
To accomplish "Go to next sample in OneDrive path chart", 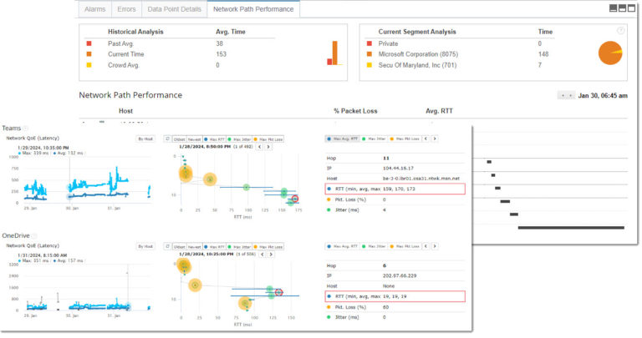I will (x=271, y=255).
